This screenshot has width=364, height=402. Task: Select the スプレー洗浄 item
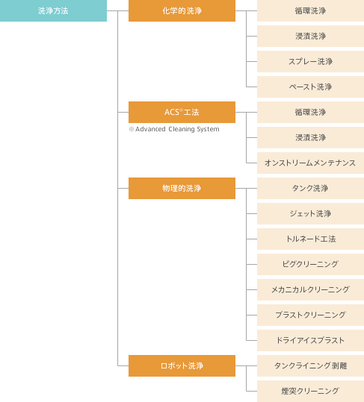[311, 61]
